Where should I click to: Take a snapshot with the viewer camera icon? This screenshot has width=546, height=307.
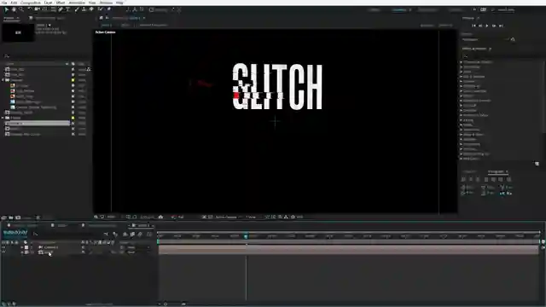click(160, 217)
